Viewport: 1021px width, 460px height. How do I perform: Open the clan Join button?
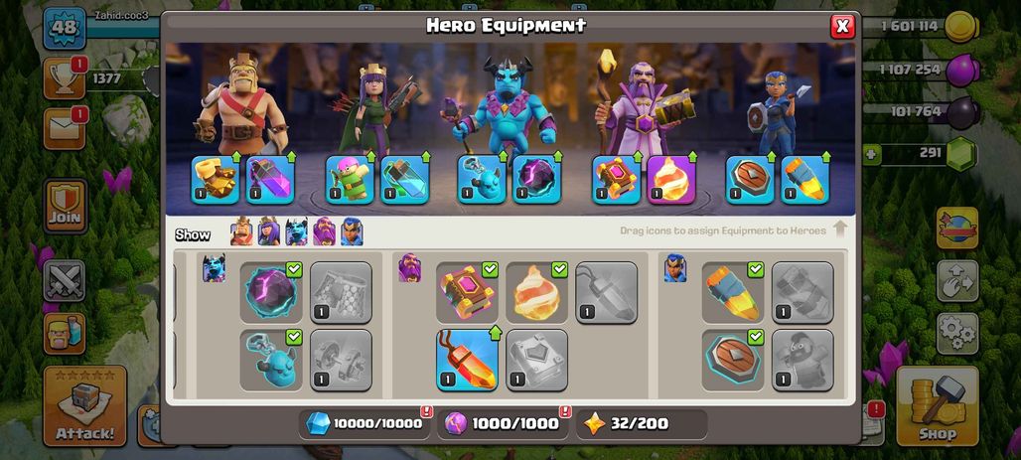point(66,206)
